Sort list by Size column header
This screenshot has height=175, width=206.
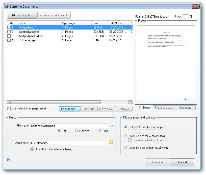(99, 23)
